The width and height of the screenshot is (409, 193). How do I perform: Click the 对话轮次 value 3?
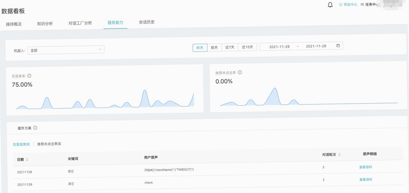[x=324, y=167]
